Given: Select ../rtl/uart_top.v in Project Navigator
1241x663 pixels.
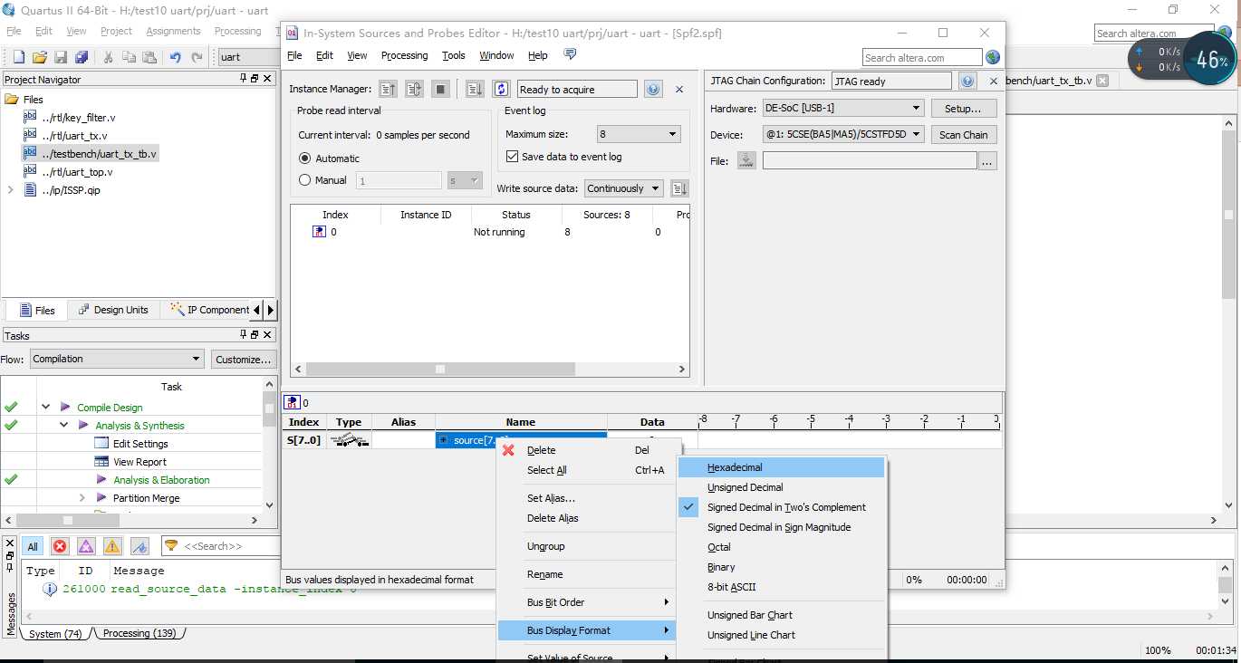Looking at the screenshot, I should [77, 172].
